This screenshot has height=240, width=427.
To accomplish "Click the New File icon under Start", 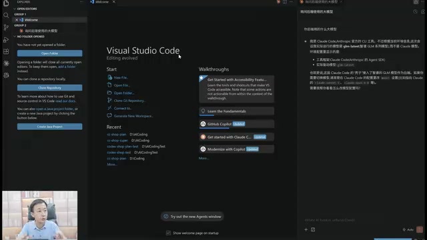I will point(109,77).
